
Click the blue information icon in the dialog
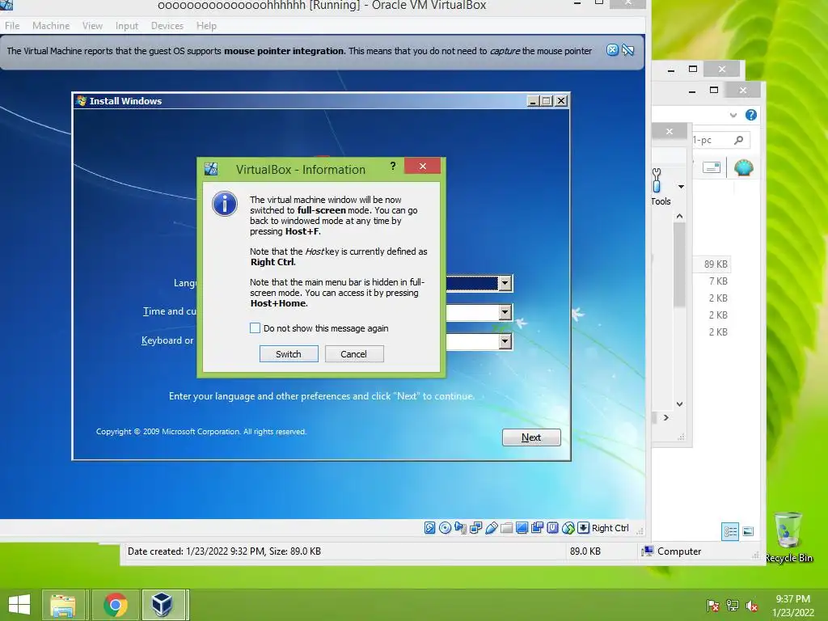tap(225, 204)
